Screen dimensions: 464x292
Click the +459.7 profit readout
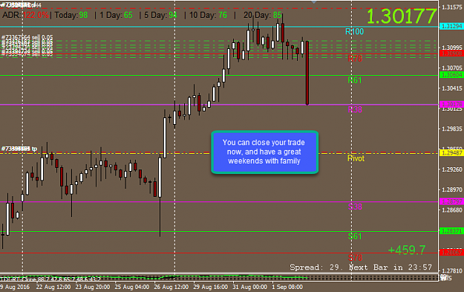(407, 250)
